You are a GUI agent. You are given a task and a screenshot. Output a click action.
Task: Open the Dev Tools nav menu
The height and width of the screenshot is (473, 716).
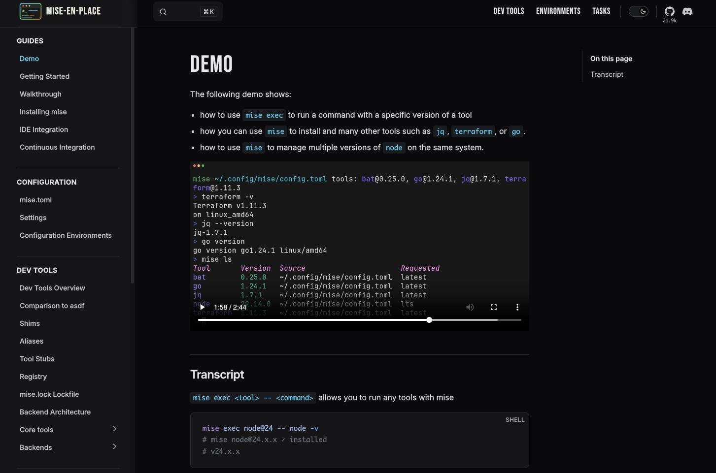[x=509, y=11]
